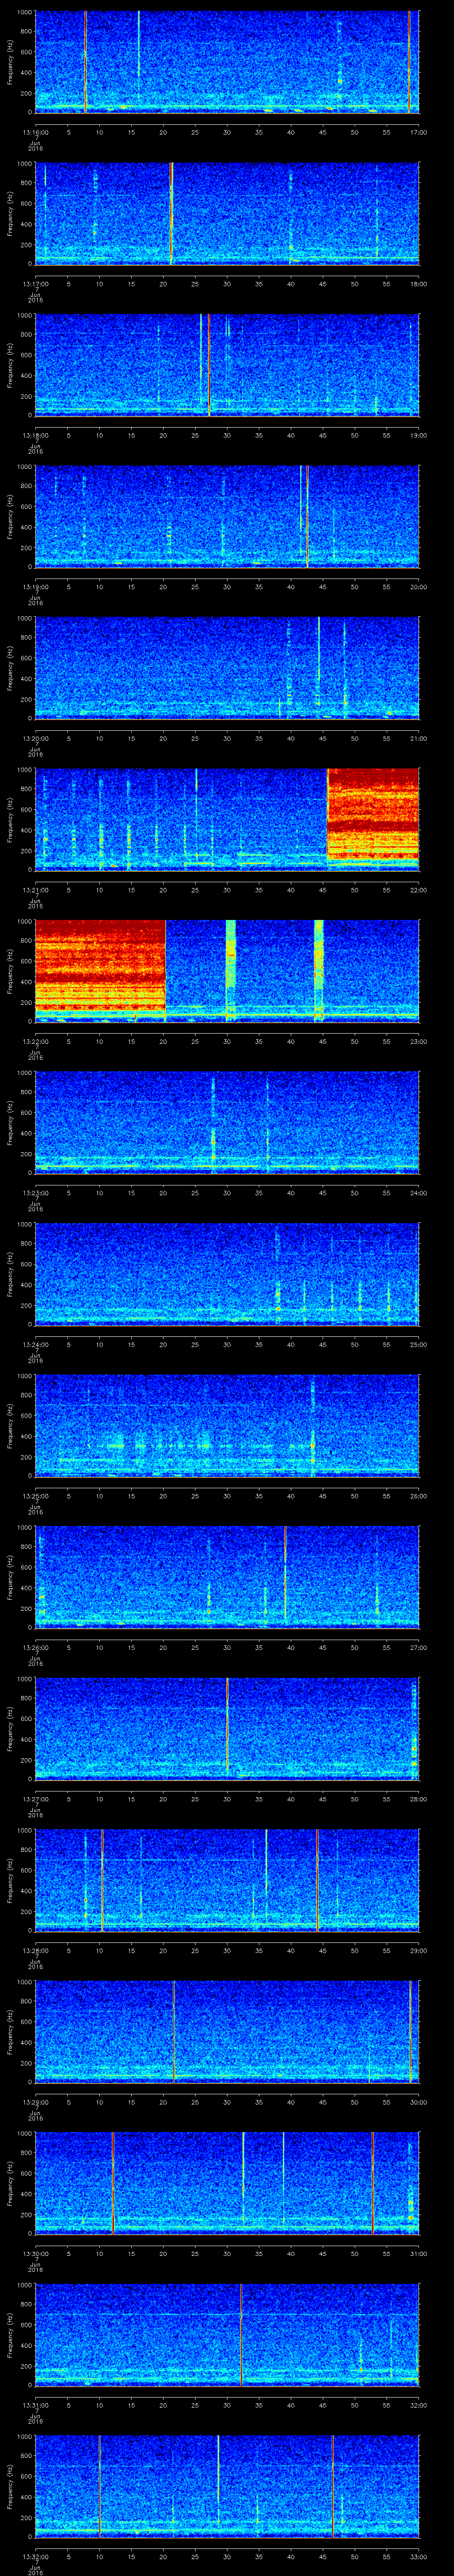Viewport: 454px width, 2576px height.
Task: Click the 24:00 end-of-axis label
Action: [x=418, y=1192]
